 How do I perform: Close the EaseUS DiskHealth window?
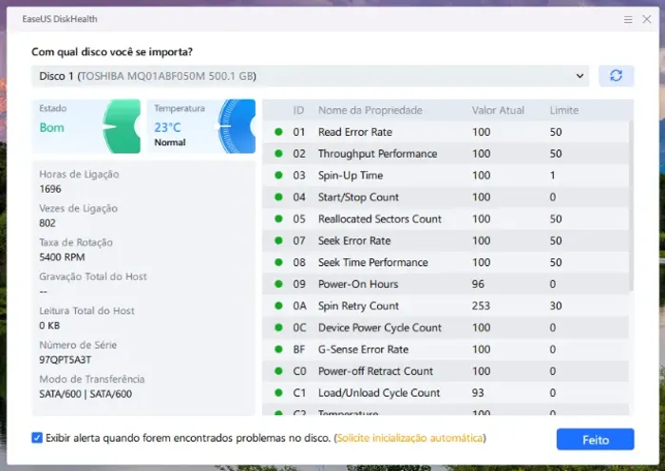click(x=646, y=19)
